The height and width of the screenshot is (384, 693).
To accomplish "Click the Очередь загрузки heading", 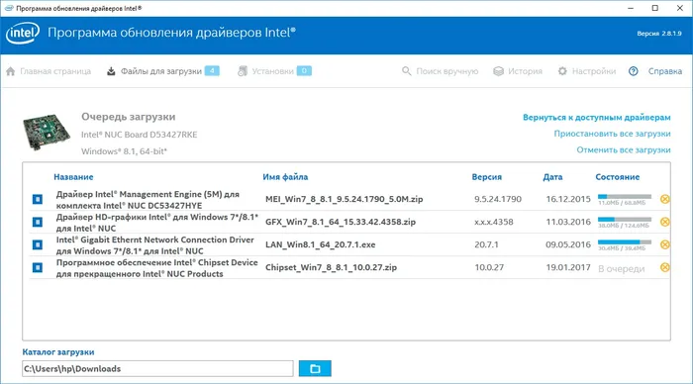I will (x=128, y=117).
